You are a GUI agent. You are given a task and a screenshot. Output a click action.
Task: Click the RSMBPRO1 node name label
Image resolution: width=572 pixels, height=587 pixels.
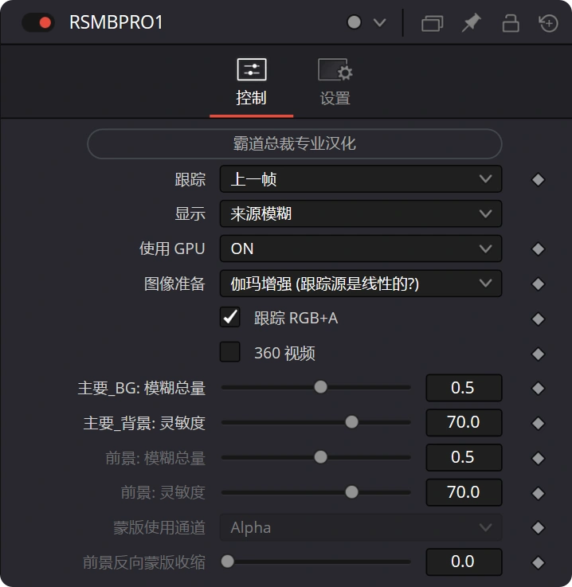click(x=116, y=22)
